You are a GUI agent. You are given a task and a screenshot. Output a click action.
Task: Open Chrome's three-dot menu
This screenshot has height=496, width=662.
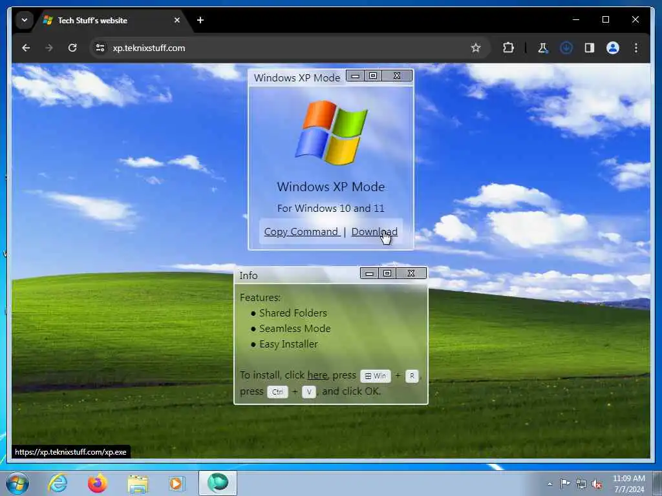click(x=636, y=48)
